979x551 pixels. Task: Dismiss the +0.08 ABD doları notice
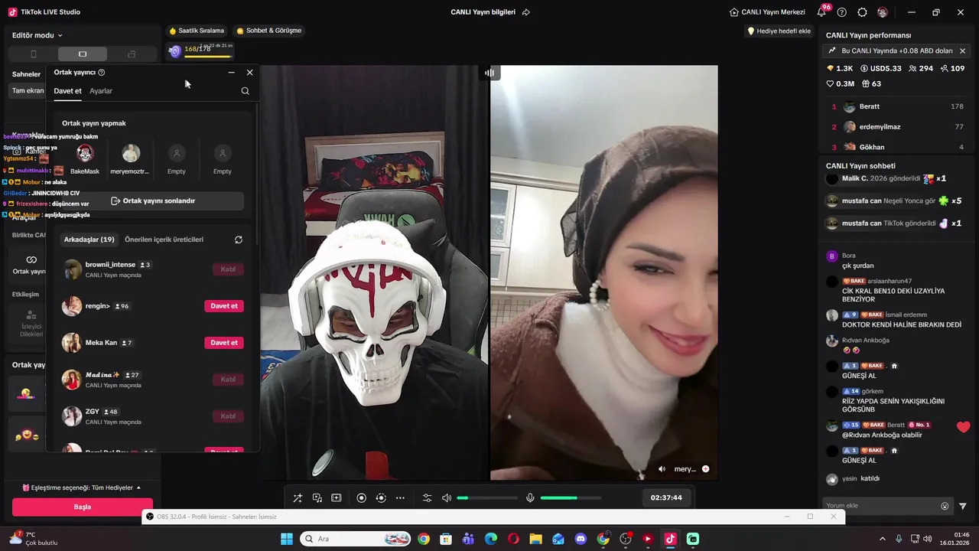click(962, 51)
